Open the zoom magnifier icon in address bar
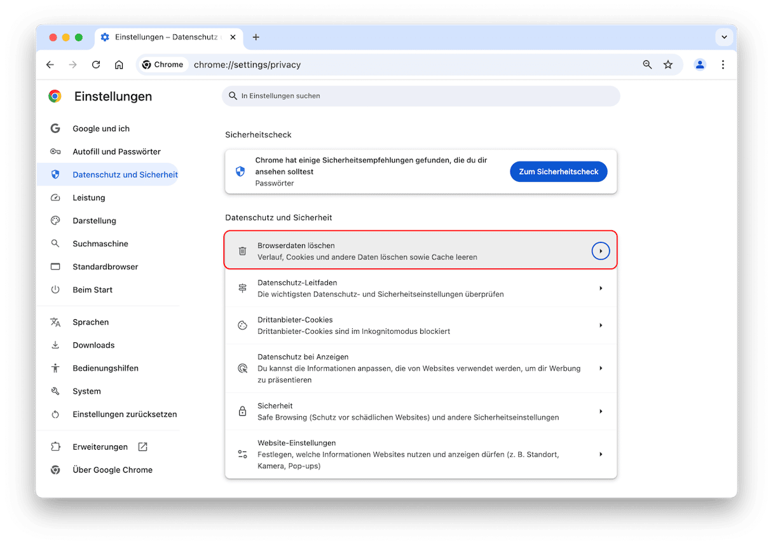The image size is (773, 545). pos(647,64)
